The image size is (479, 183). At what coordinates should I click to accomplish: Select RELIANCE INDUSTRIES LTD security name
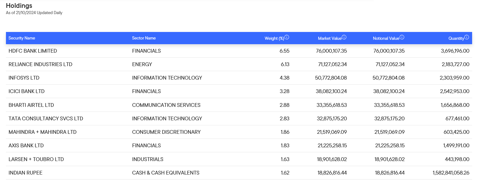[x=40, y=64]
